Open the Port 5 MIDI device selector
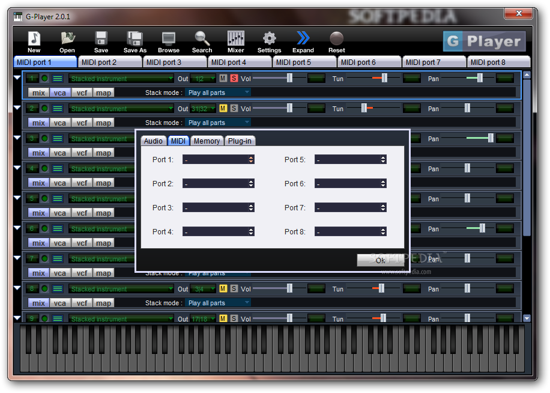The image size is (550, 393). pyautogui.click(x=351, y=160)
